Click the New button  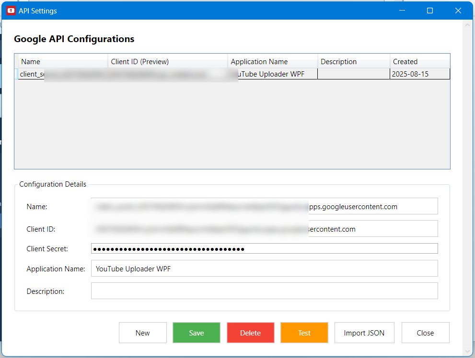(143, 333)
